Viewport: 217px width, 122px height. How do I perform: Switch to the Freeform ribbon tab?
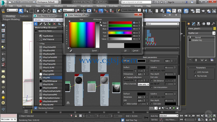tap(24, 16)
